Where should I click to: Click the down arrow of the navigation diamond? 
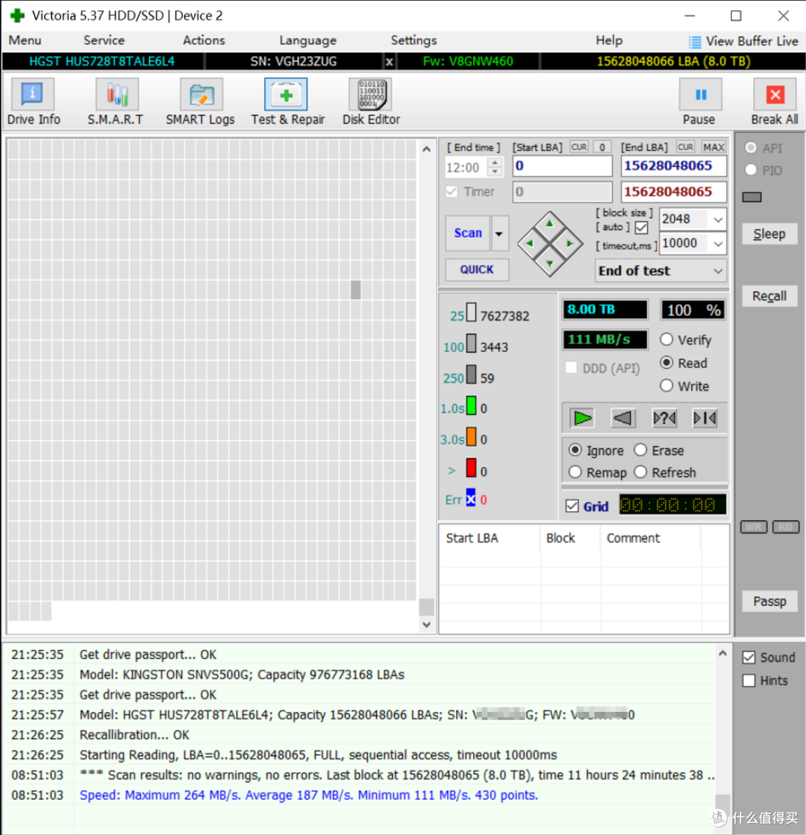coord(549,263)
